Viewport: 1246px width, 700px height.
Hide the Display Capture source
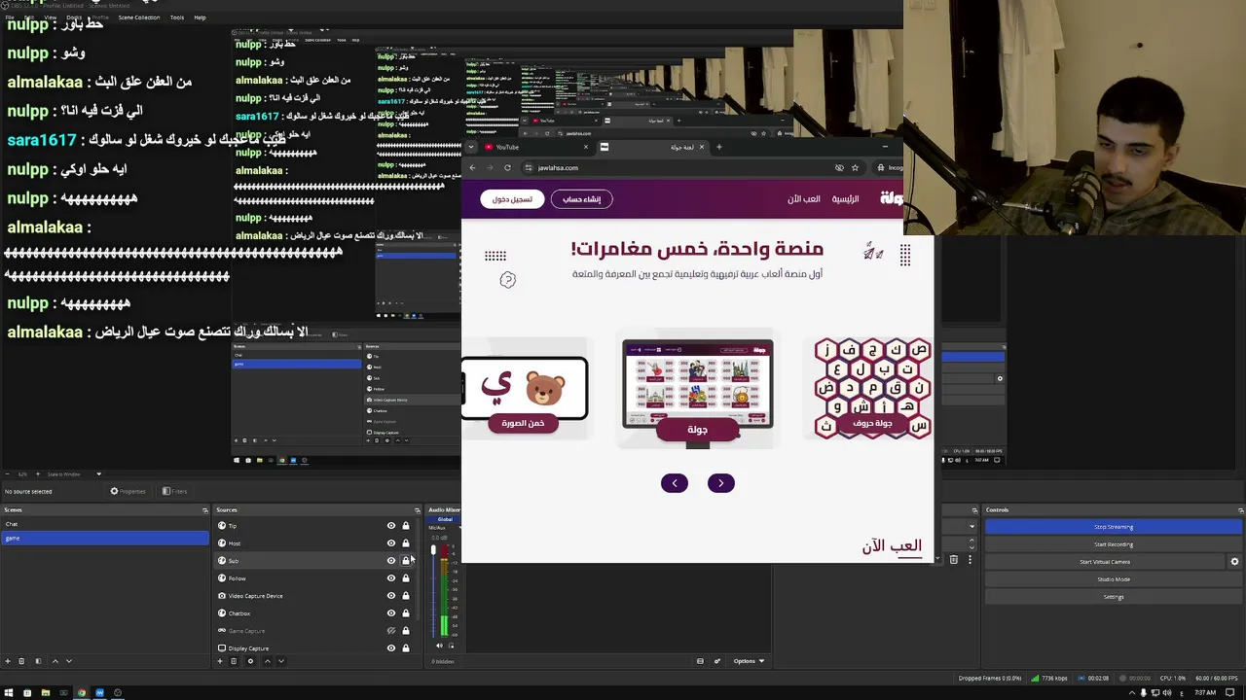[x=391, y=648]
